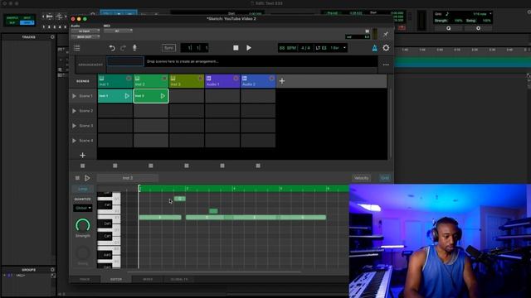The height and width of the screenshot is (298, 531).
Task: Toggle record arm circle on Audio 1 track
Action: coord(236,79)
